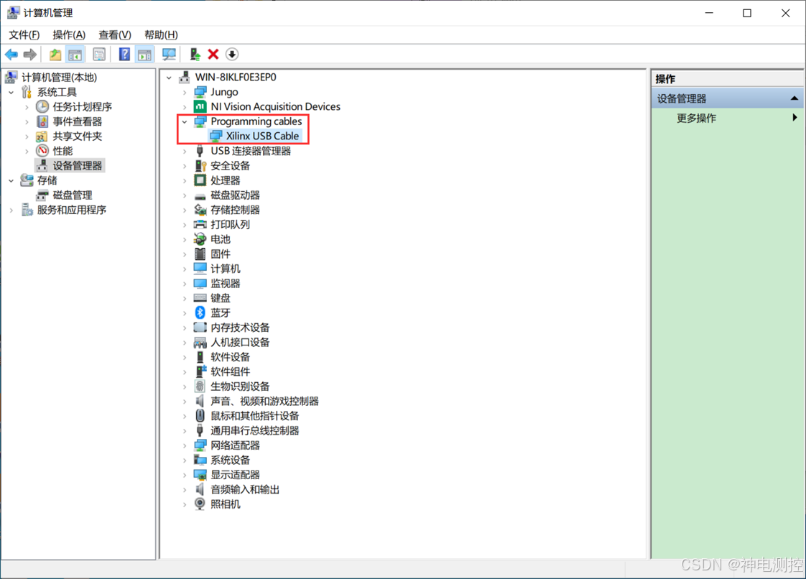Expand the USB 连接器管理器 category
The height and width of the screenshot is (579, 806).
(185, 151)
